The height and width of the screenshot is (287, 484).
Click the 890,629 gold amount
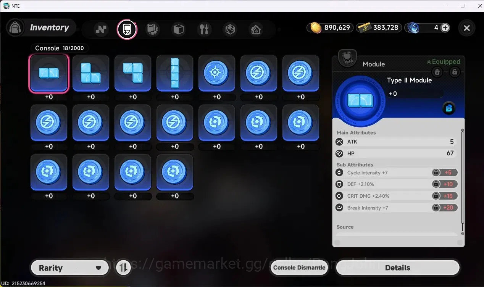point(337,27)
